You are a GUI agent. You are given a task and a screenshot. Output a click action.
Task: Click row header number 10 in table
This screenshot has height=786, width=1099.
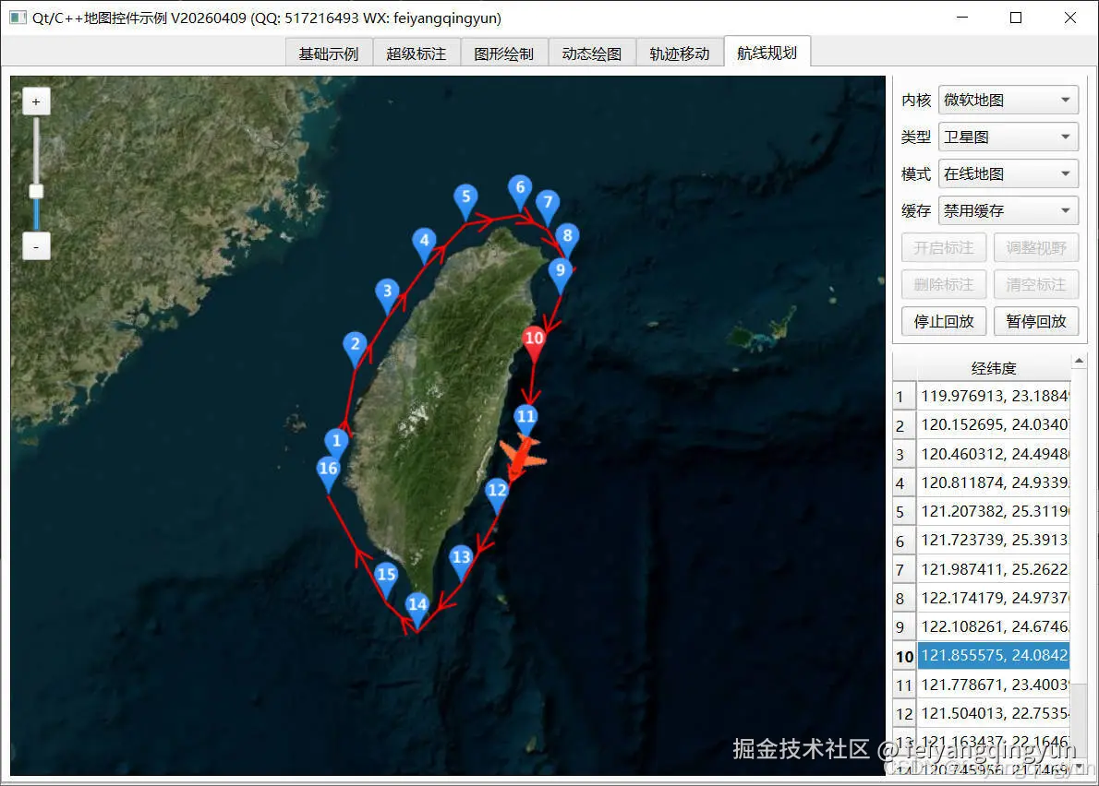pos(904,657)
